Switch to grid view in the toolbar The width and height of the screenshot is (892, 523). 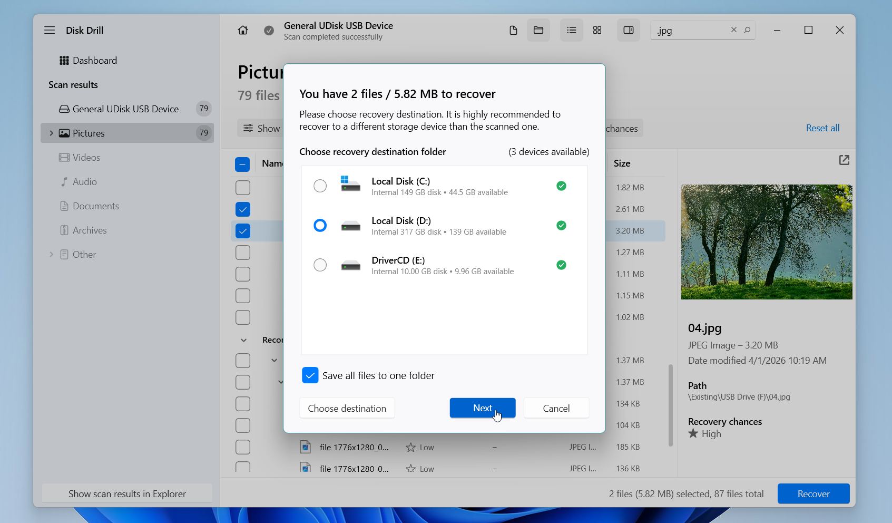[597, 30]
